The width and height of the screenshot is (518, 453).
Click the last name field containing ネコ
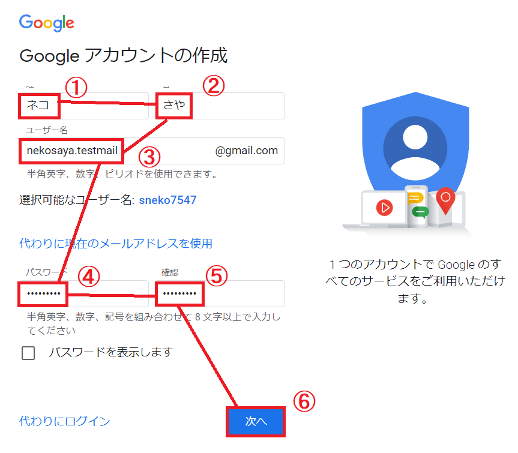tap(83, 106)
